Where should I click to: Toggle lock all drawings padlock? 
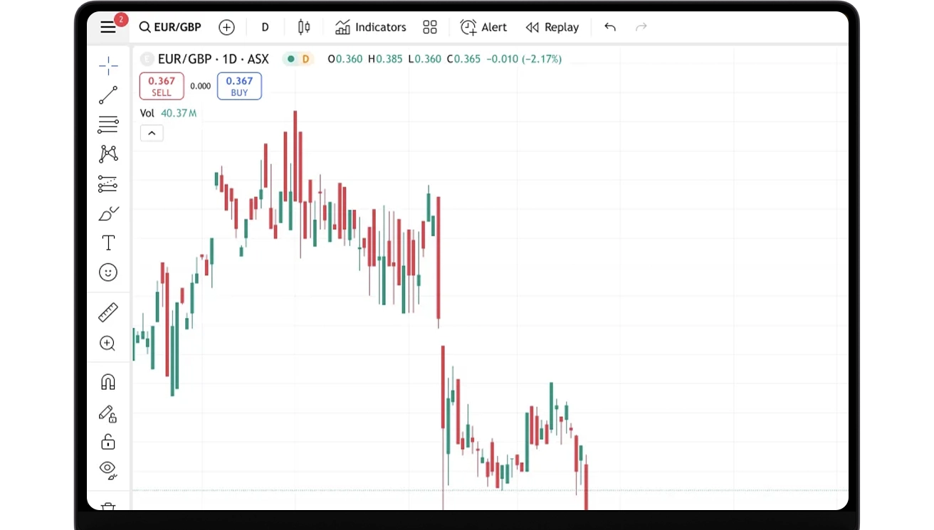tap(108, 442)
